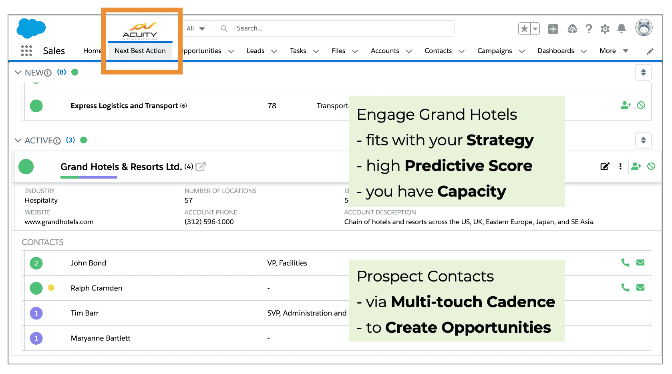
Task: Open the Leads tab
Action: 256,51
